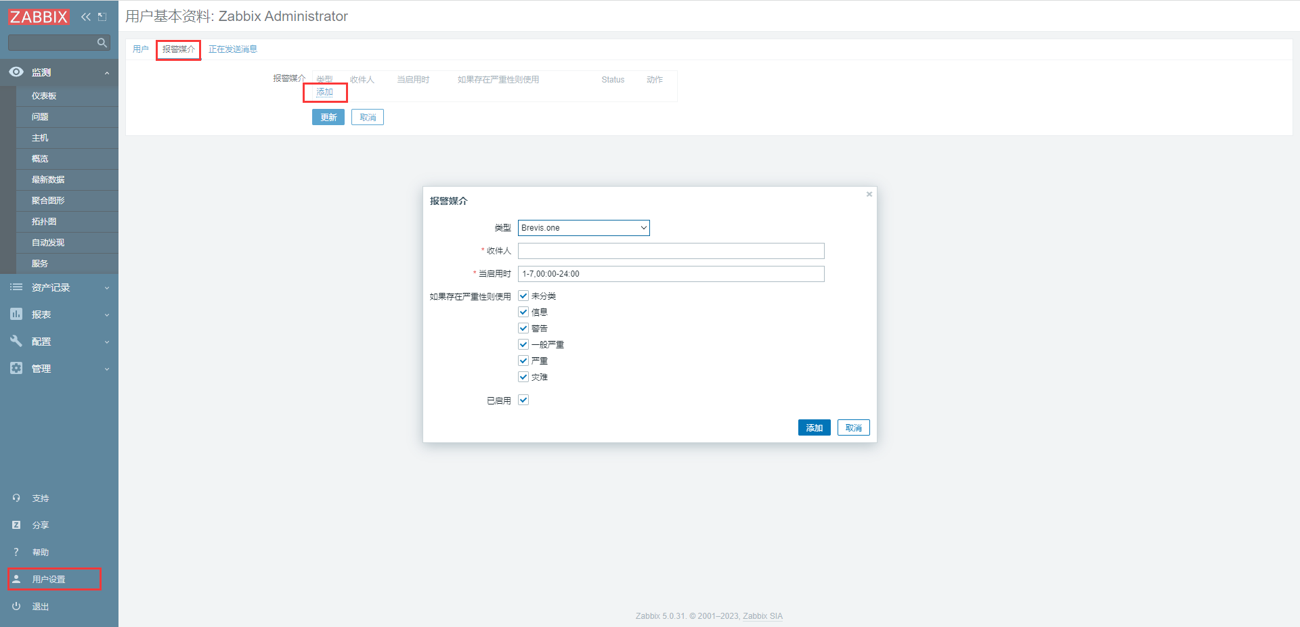Open the 类型 Brevis.one dropdown

(x=583, y=228)
